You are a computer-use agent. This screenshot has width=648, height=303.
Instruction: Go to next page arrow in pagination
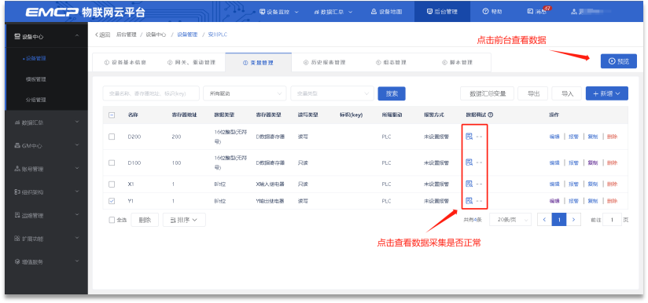tap(573, 220)
